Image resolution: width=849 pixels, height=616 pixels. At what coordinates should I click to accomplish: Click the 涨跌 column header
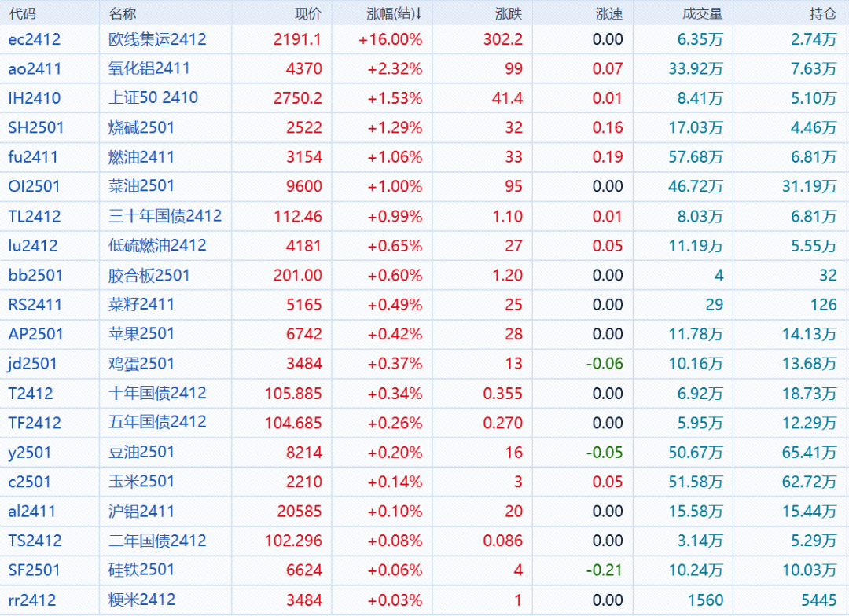click(x=509, y=13)
